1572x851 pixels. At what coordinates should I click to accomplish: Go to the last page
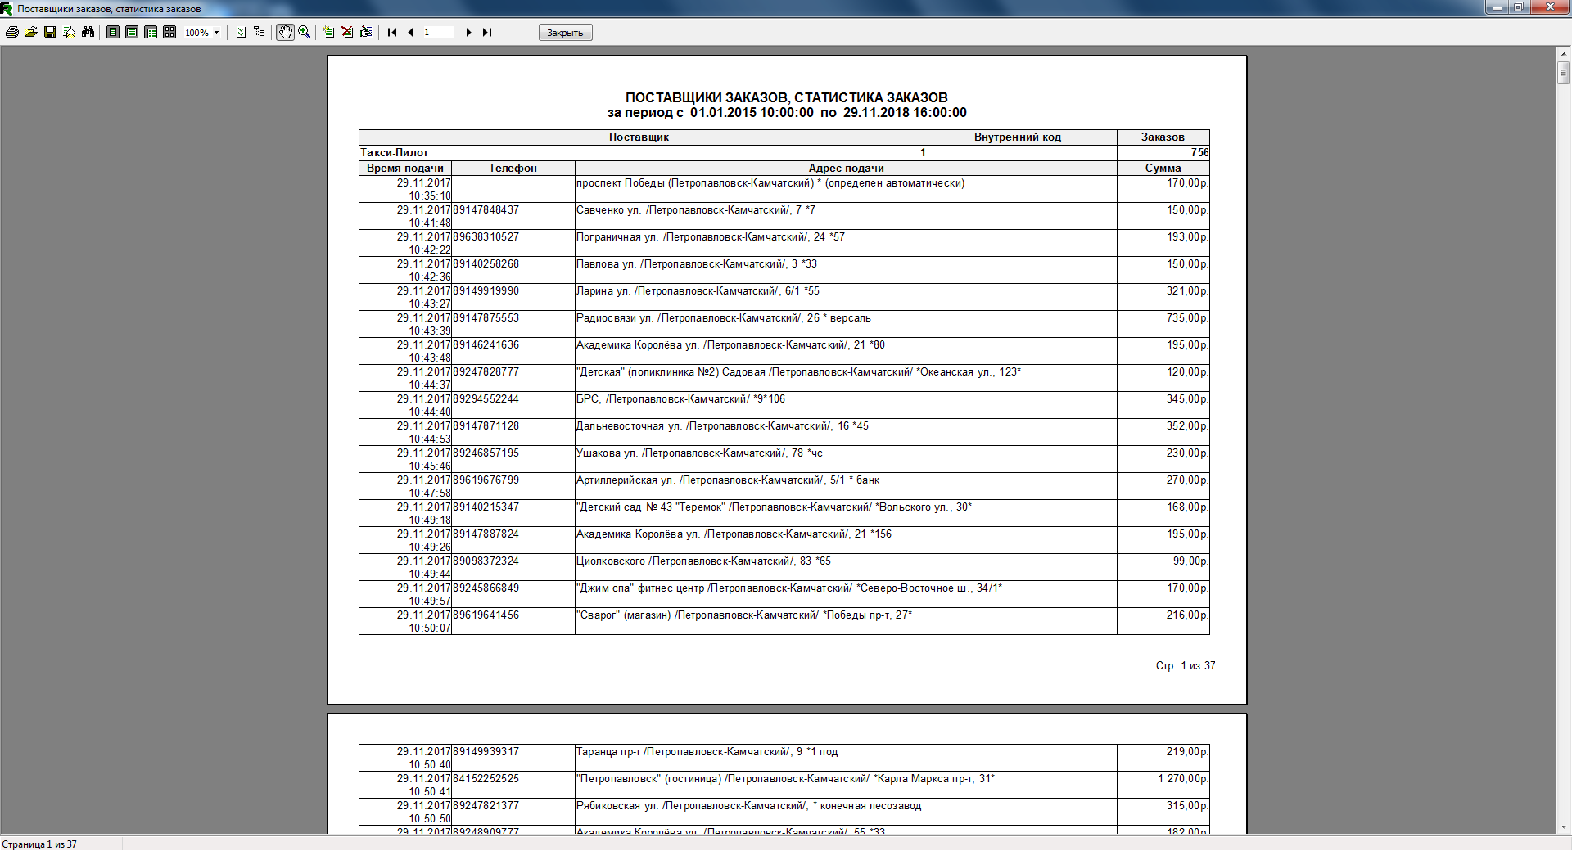(487, 32)
